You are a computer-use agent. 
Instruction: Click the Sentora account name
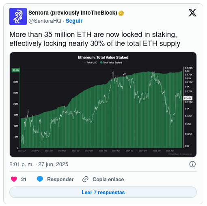73,13
